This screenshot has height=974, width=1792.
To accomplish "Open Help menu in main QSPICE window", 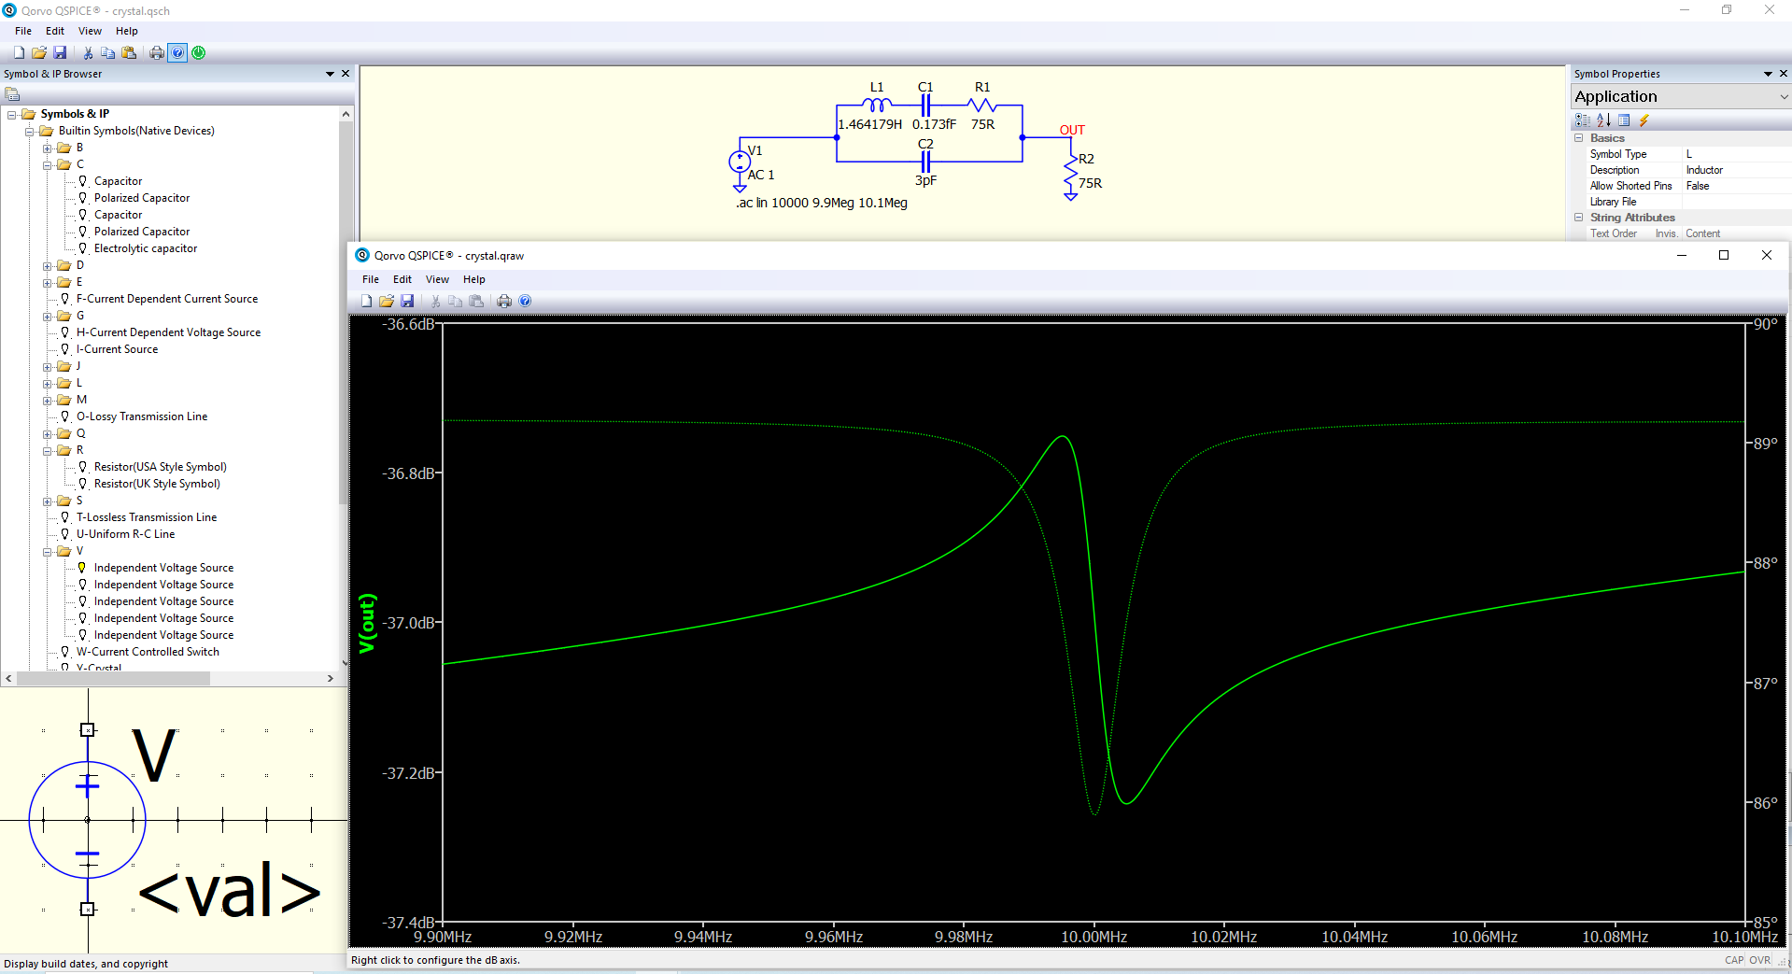I will click(x=127, y=31).
